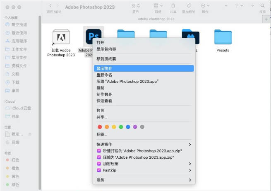Open the 卸载 Adobe Photoshop 2023 uninstaller icon
The width and height of the screenshot is (271, 191).
click(x=61, y=37)
